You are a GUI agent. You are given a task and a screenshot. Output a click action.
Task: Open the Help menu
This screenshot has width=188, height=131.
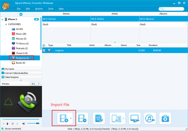pos(61,9)
